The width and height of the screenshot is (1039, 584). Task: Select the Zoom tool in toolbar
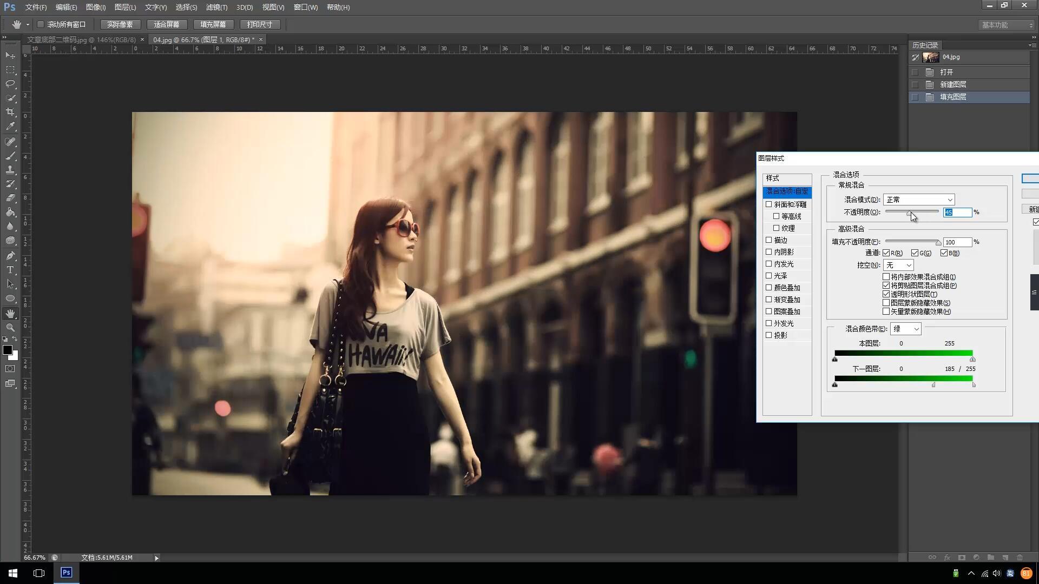tap(10, 328)
